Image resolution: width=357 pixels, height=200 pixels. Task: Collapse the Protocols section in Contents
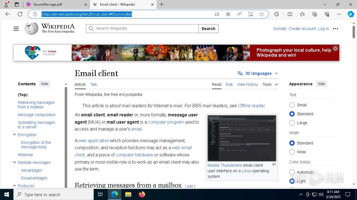pyautogui.click(x=15, y=186)
